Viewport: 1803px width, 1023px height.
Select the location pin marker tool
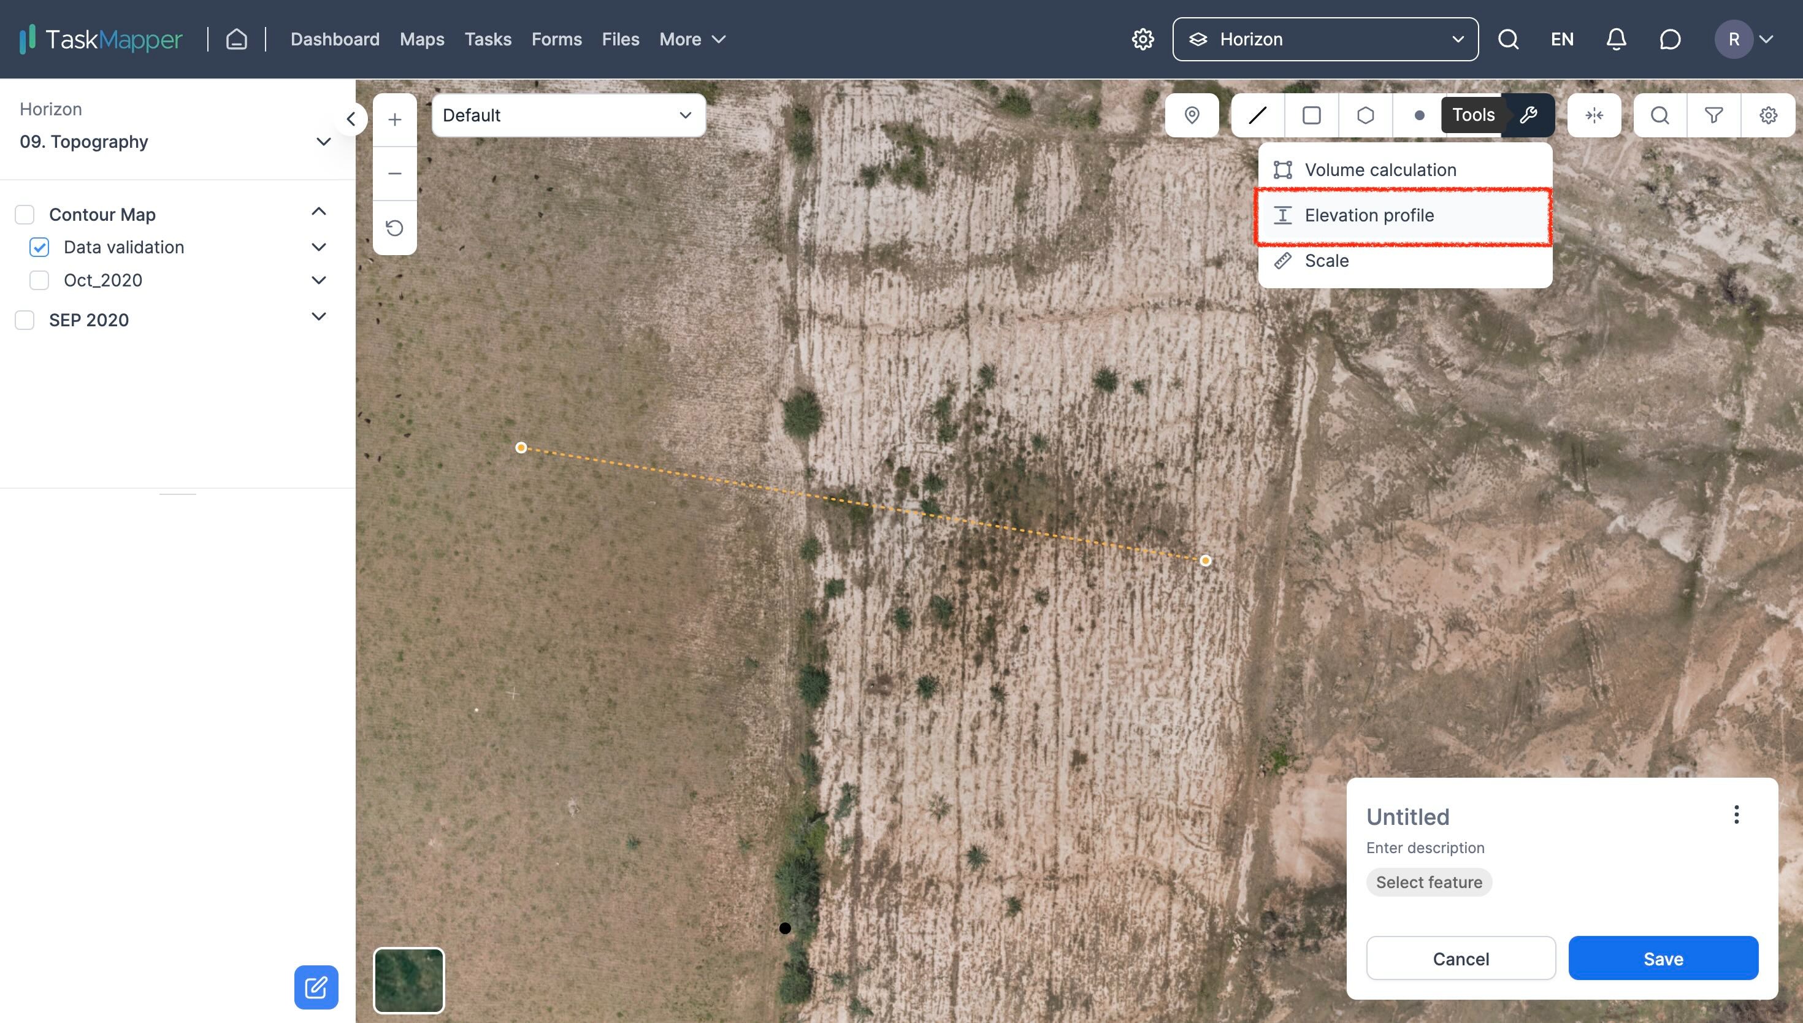(x=1192, y=115)
